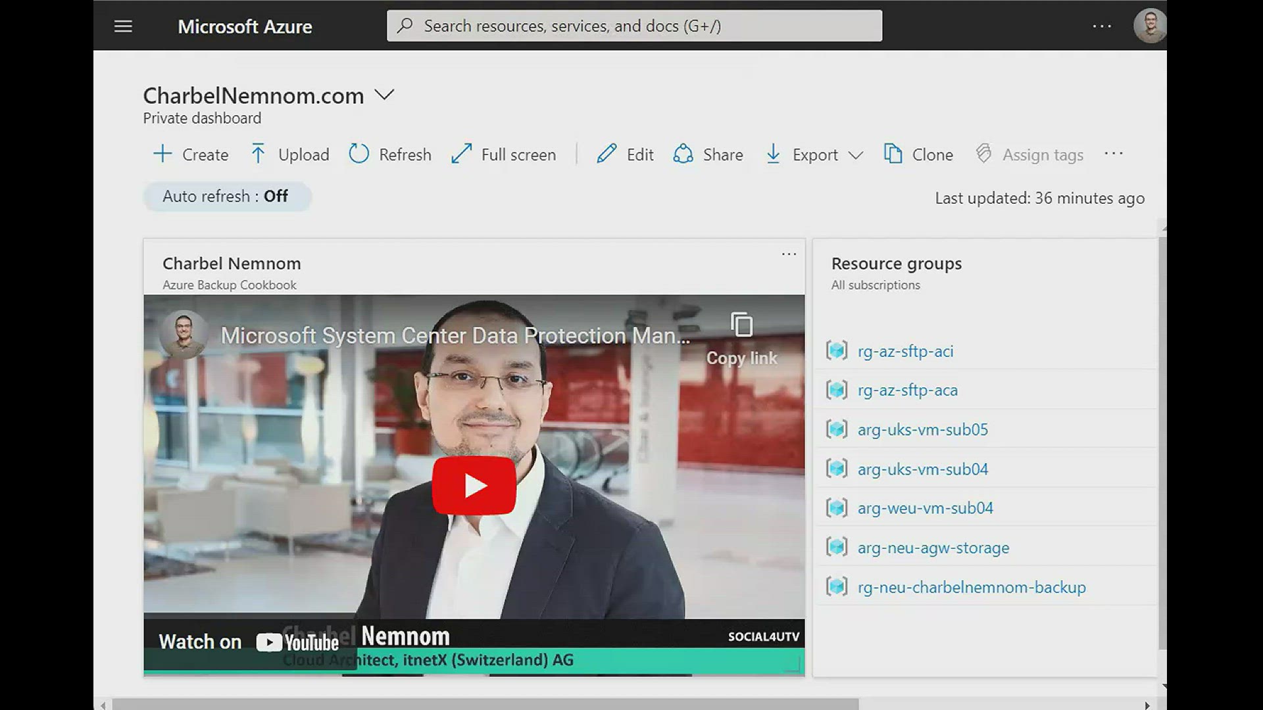Play the YouTube video

pyautogui.click(x=474, y=486)
